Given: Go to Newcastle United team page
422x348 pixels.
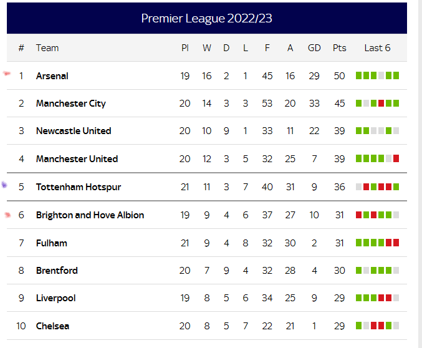Looking at the screenshot, I should click(x=74, y=131).
